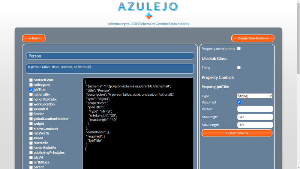The height and width of the screenshot is (169, 300).
Task: Click the "Property: jobTitle" label
Action: click(x=215, y=87)
